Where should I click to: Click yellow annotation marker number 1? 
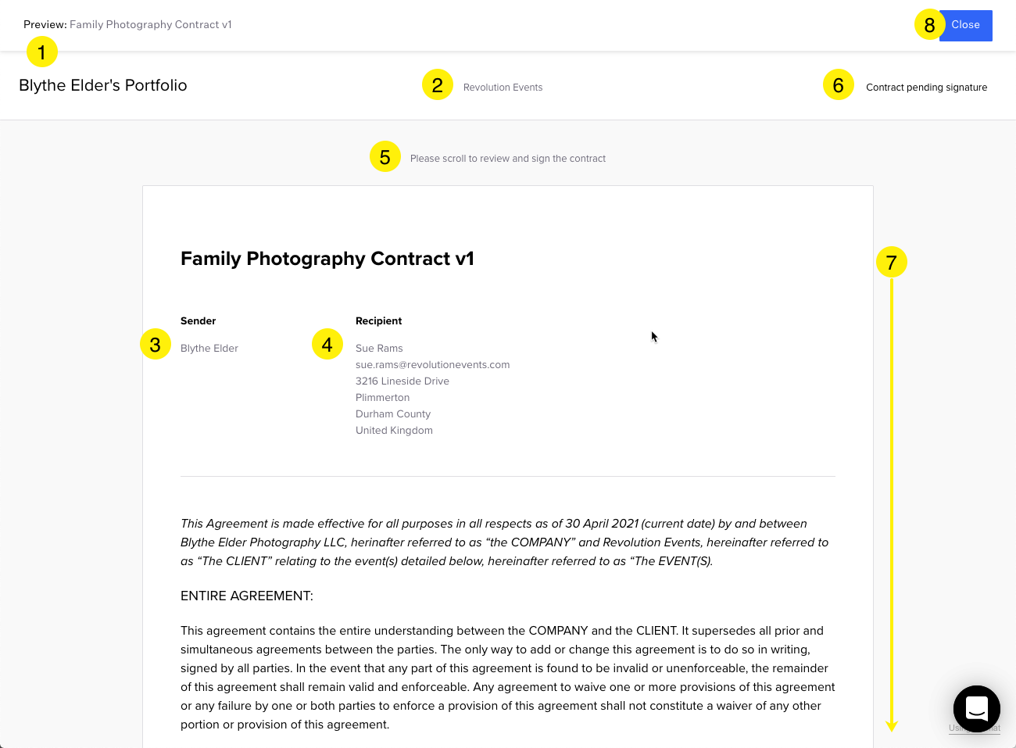(42, 52)
